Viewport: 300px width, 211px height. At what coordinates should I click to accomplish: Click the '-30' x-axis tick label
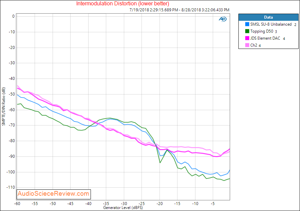[124, 204]
